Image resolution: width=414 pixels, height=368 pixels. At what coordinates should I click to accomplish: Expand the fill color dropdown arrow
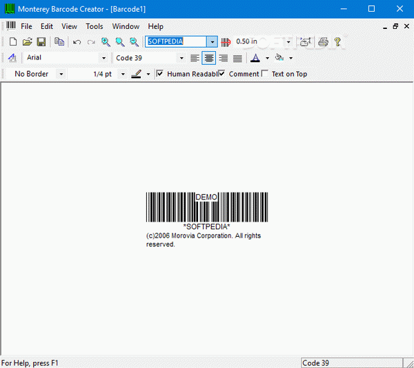click(x=290, y=58)
